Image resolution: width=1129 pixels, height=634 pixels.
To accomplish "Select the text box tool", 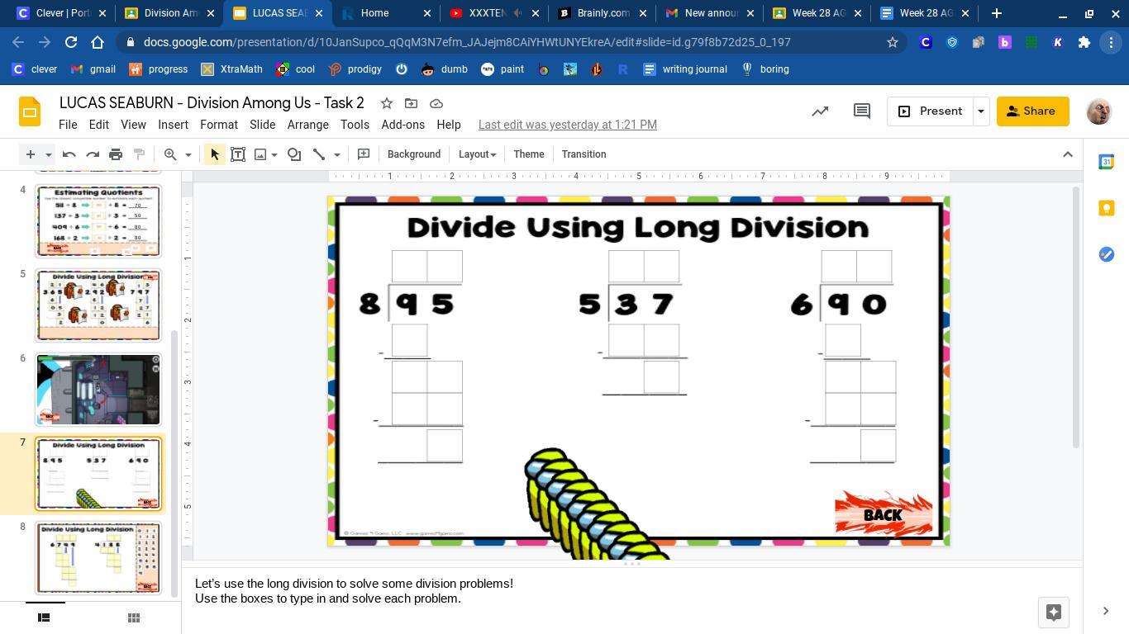I will tap(238, 154).
